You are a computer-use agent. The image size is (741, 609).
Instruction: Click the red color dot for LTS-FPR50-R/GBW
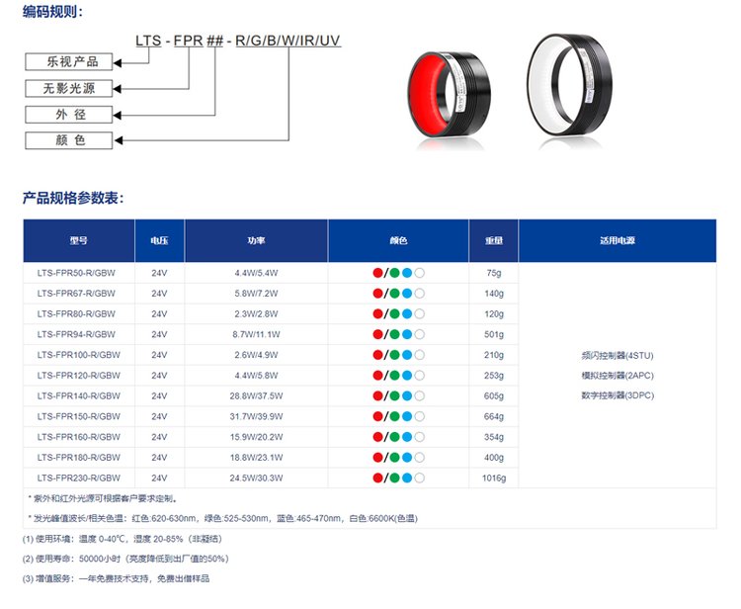[377, 273]
